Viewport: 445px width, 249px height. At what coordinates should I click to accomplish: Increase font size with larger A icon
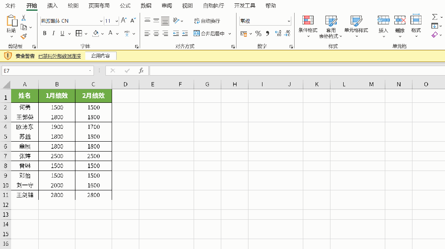[x=124, y=21]
